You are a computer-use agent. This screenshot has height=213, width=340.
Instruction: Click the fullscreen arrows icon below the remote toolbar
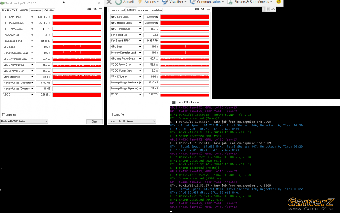268,9
